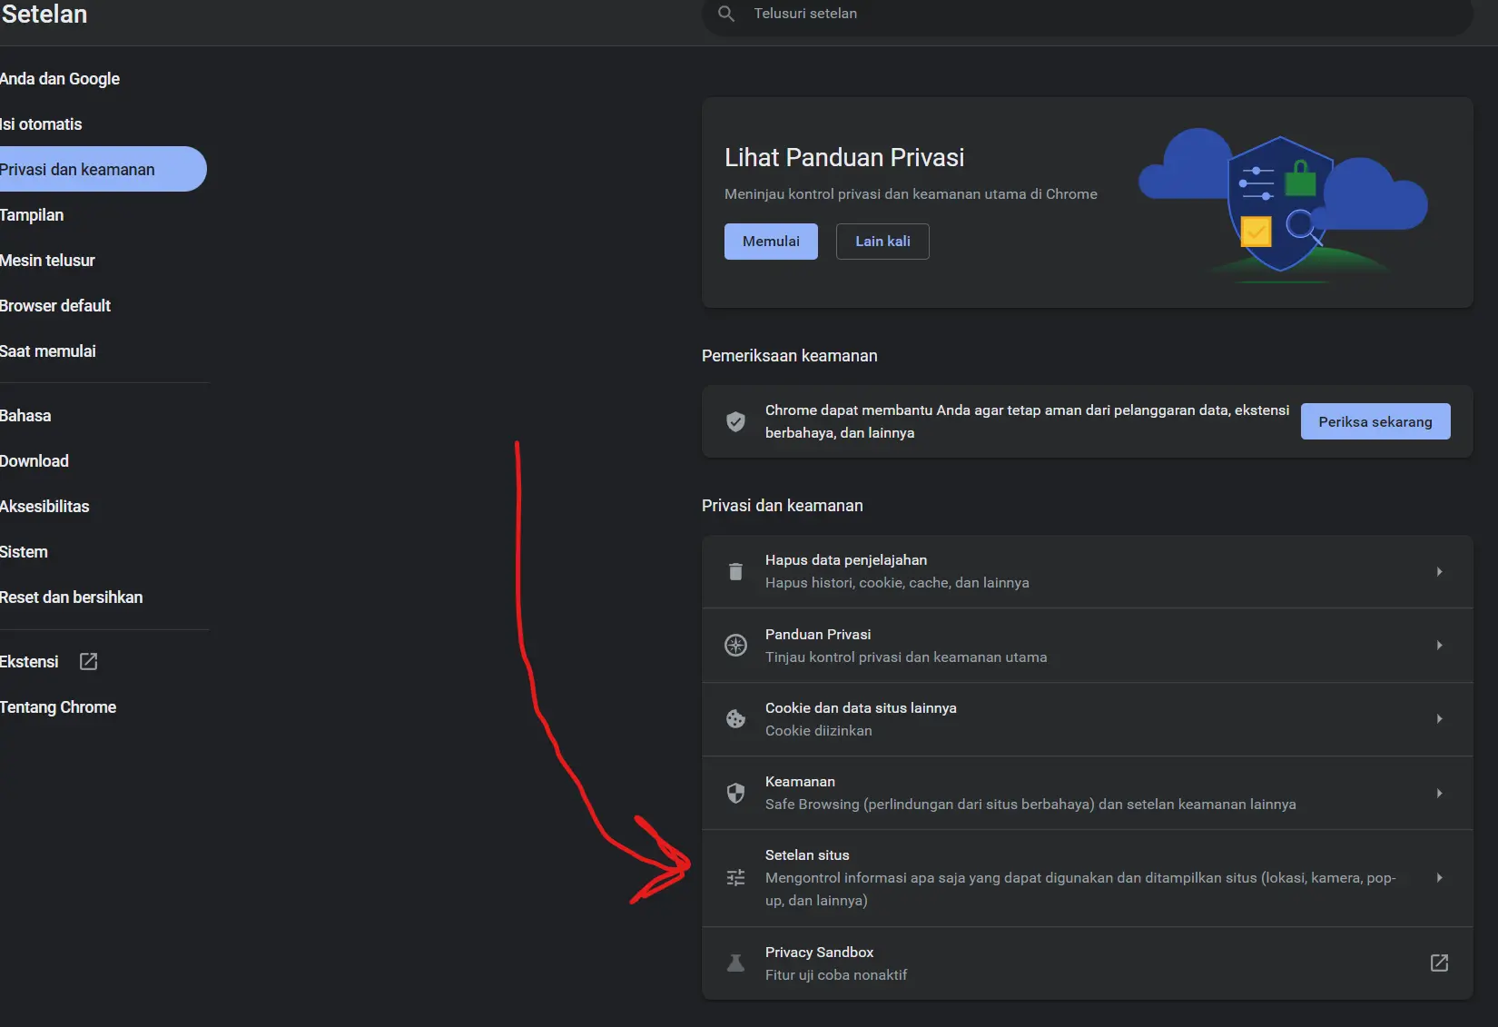Click the sliders icon beside Setelan situs
This screenshot has height=1027, width=1498.
(x=735, y=877)
